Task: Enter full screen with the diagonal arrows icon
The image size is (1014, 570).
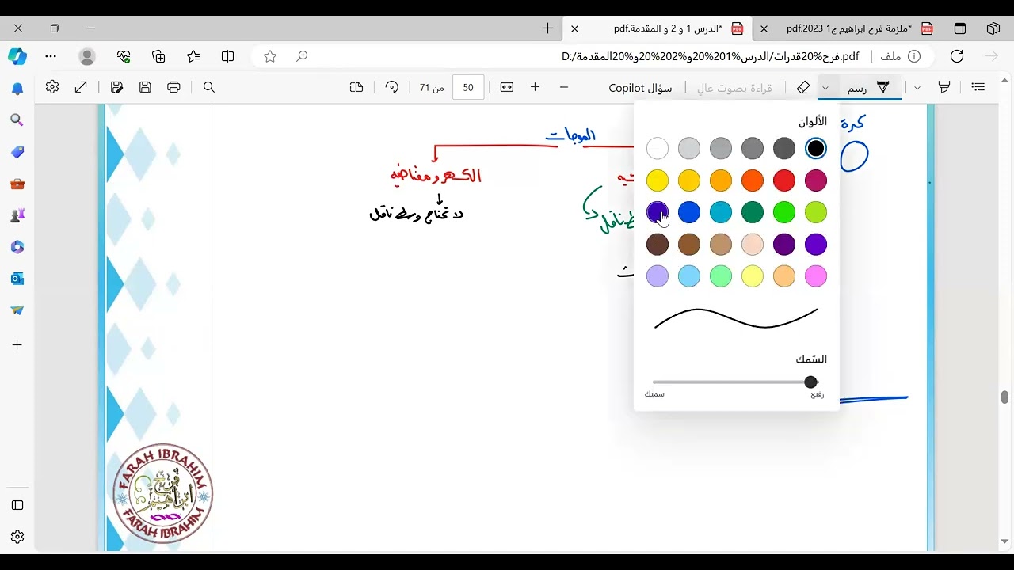Action: pos(81,87)
